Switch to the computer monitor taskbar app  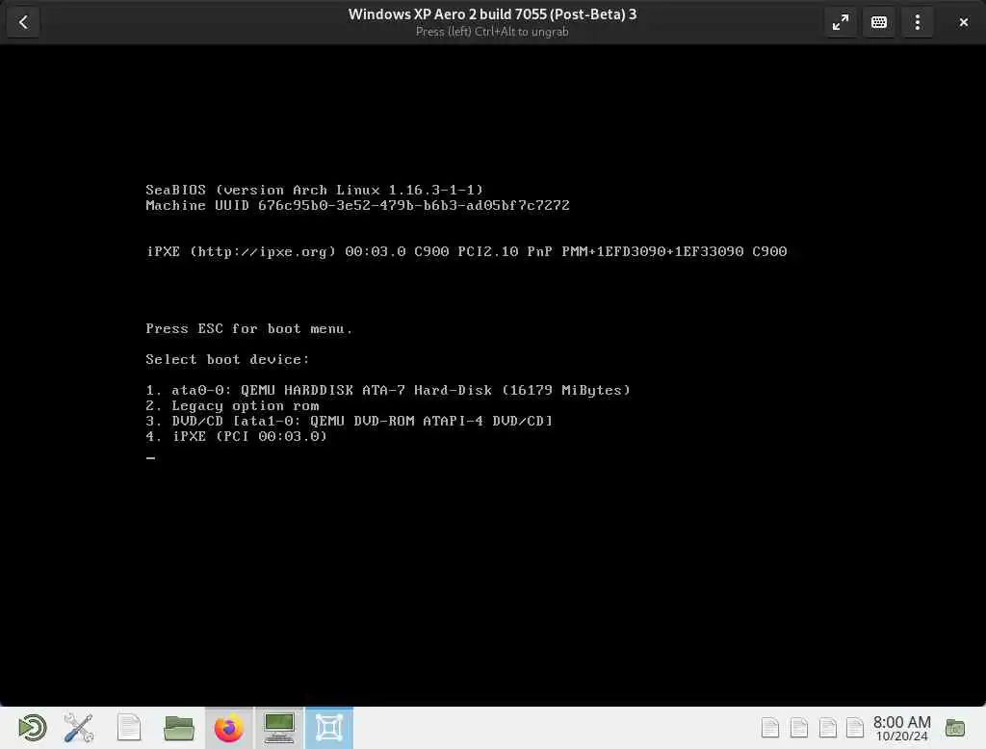(279, 728)
